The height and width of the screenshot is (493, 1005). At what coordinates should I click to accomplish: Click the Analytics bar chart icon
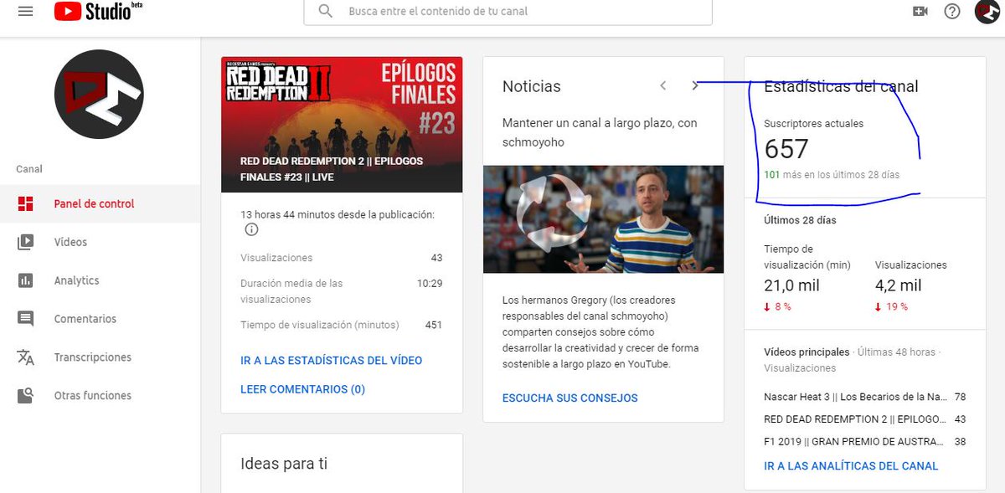[x=26, y=280]
